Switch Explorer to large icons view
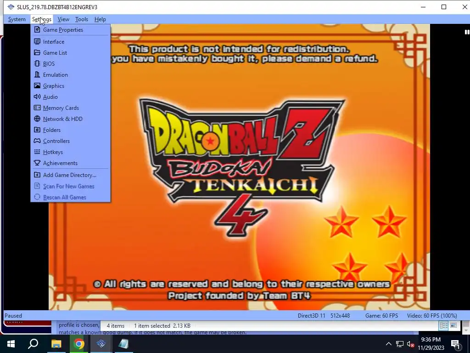The height and width of the screenshot is (353, 470). point(453,325)
